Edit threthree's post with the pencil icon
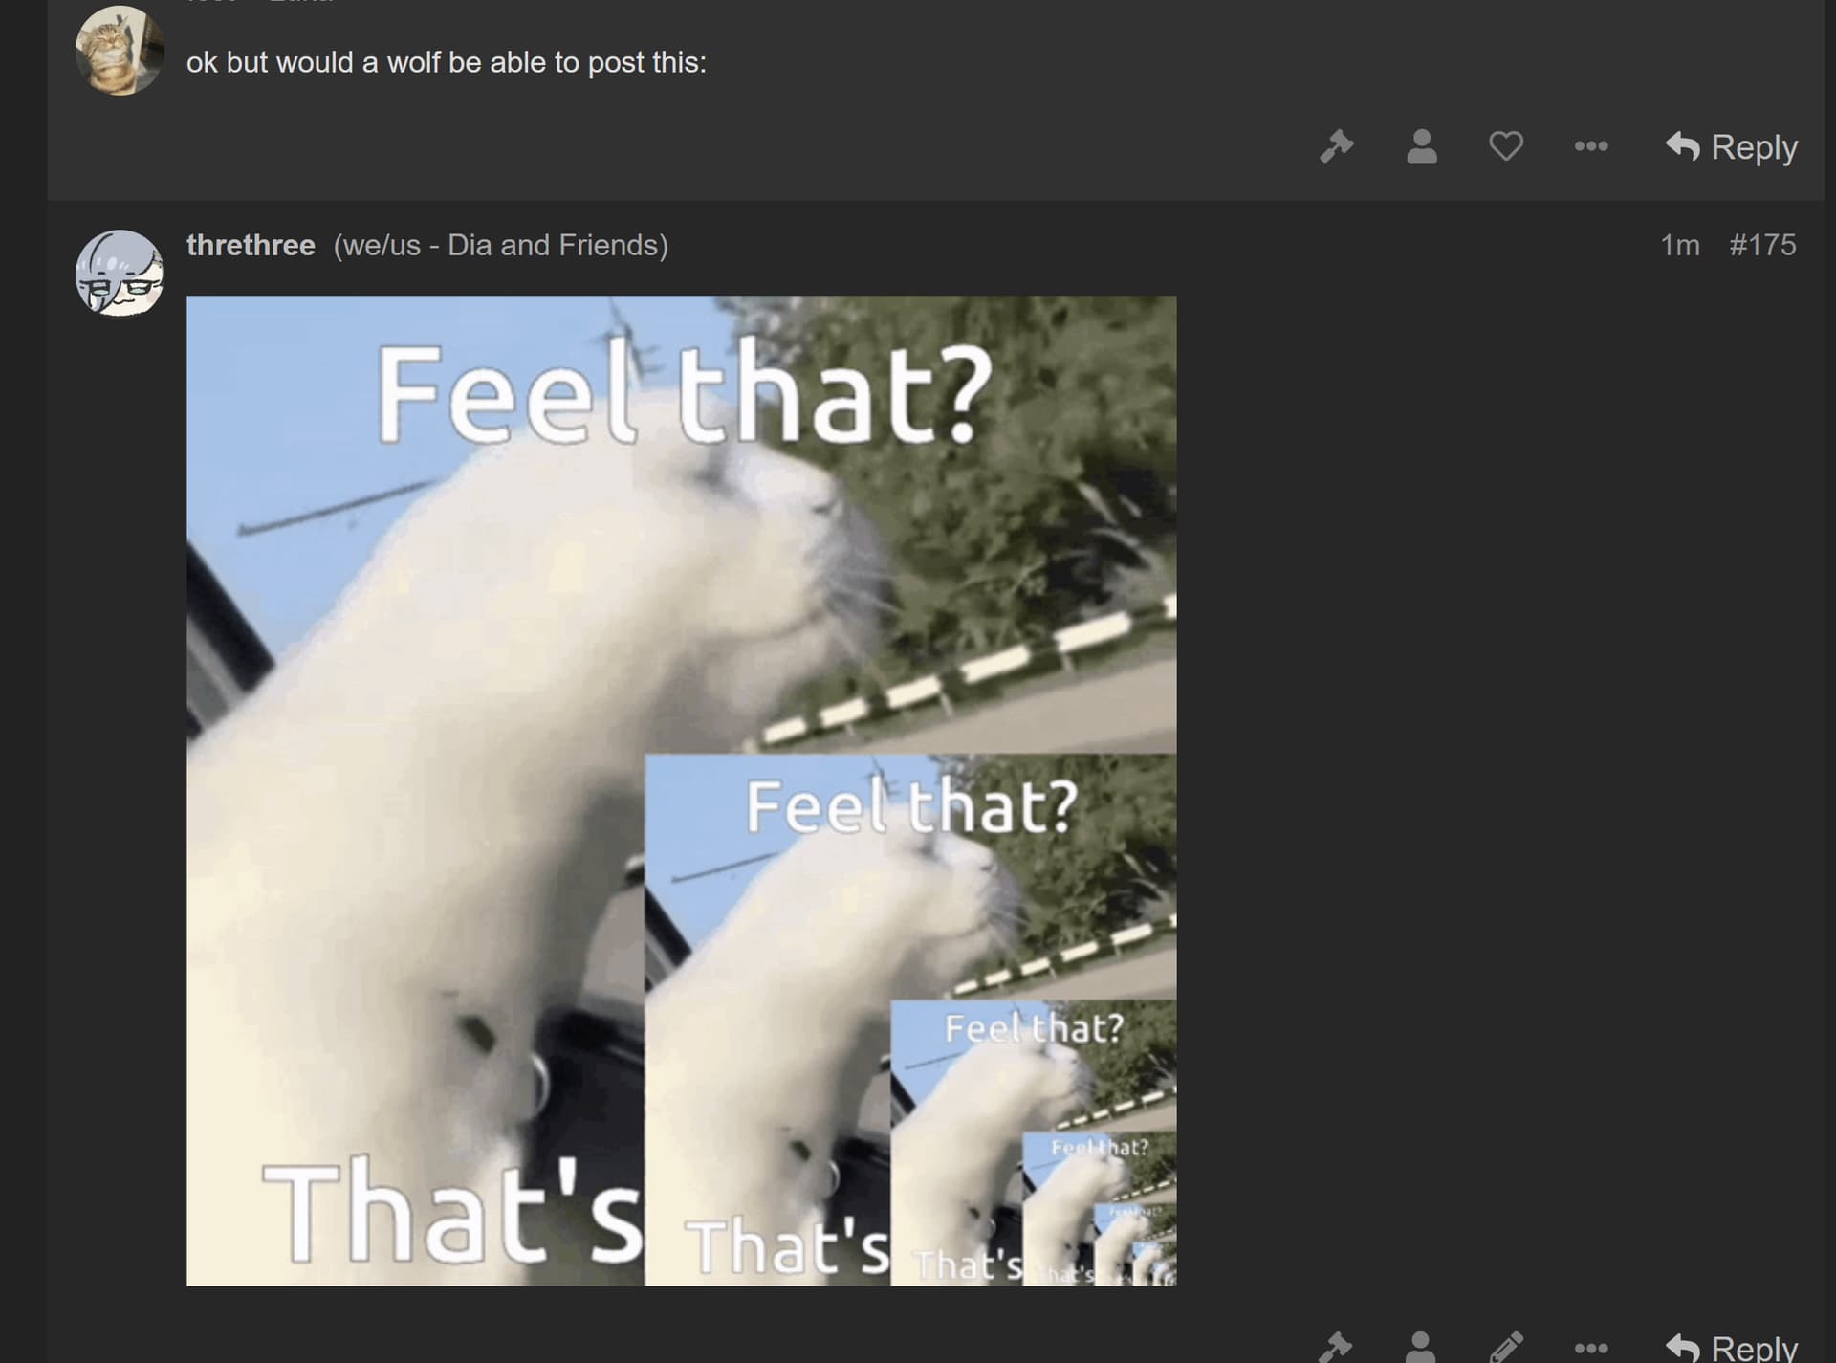Viewport: 1836px width, 1363px height. pyautogui.click(x=1505, y=1347)
